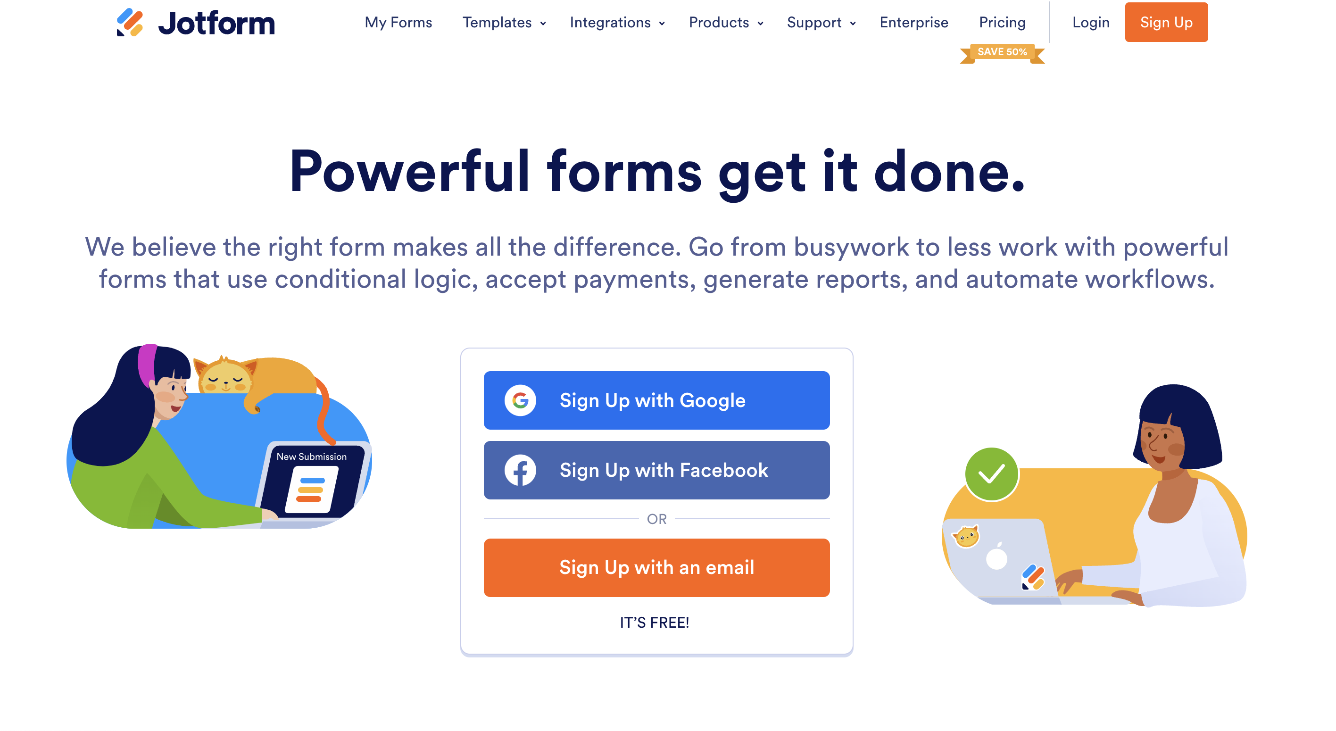Click the Google logo icon in signup

coord(520,400)
